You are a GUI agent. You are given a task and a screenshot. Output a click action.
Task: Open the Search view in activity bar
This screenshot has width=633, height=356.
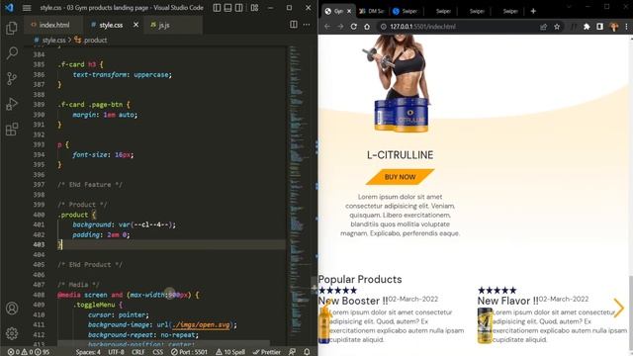tap(12, 52)
